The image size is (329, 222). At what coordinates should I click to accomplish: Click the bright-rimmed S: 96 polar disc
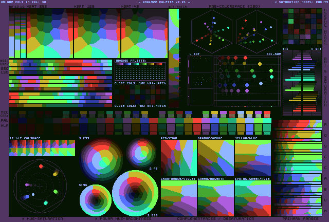point(96,200)
